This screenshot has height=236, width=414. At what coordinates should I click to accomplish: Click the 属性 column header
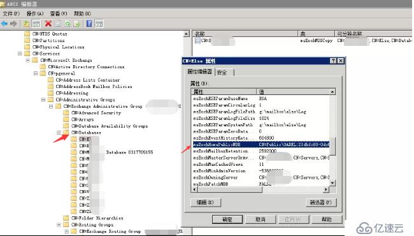pos(224,92)
